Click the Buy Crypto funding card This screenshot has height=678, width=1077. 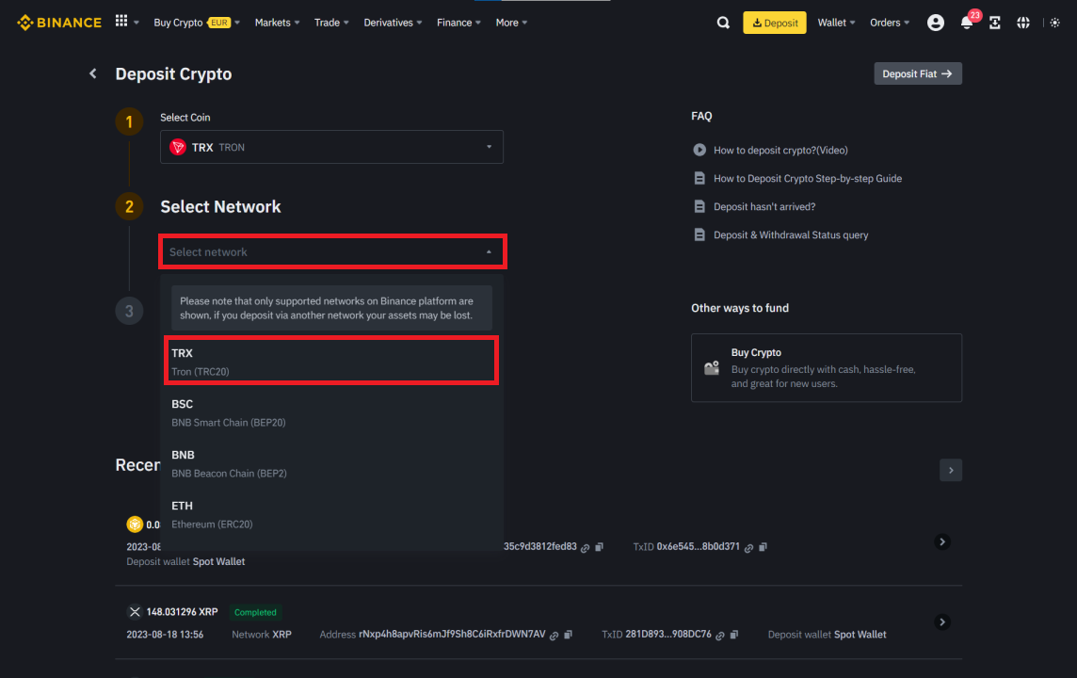[x=827, y=367]
